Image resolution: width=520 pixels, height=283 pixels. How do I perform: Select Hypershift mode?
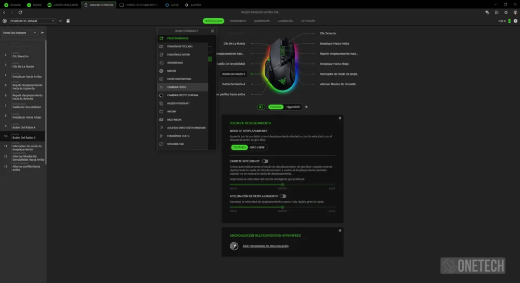(x=293, y=107)
